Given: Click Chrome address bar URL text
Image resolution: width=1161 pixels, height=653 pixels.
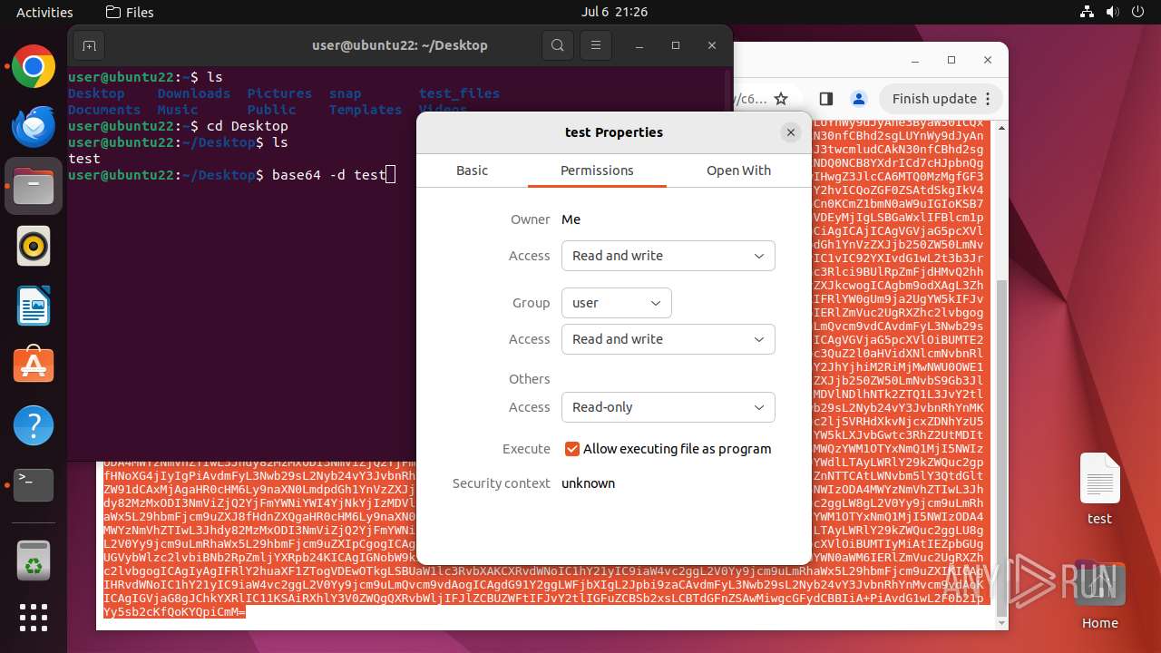Looking at the screenshot, I should pyautogui.click(x=749, y=99).
